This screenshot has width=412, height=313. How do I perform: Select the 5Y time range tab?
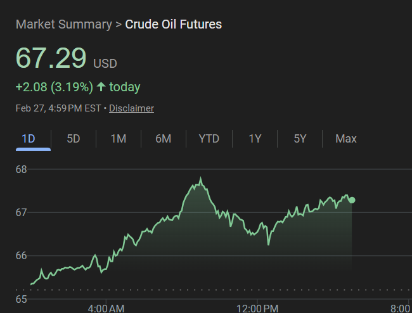tap(300, 139)
